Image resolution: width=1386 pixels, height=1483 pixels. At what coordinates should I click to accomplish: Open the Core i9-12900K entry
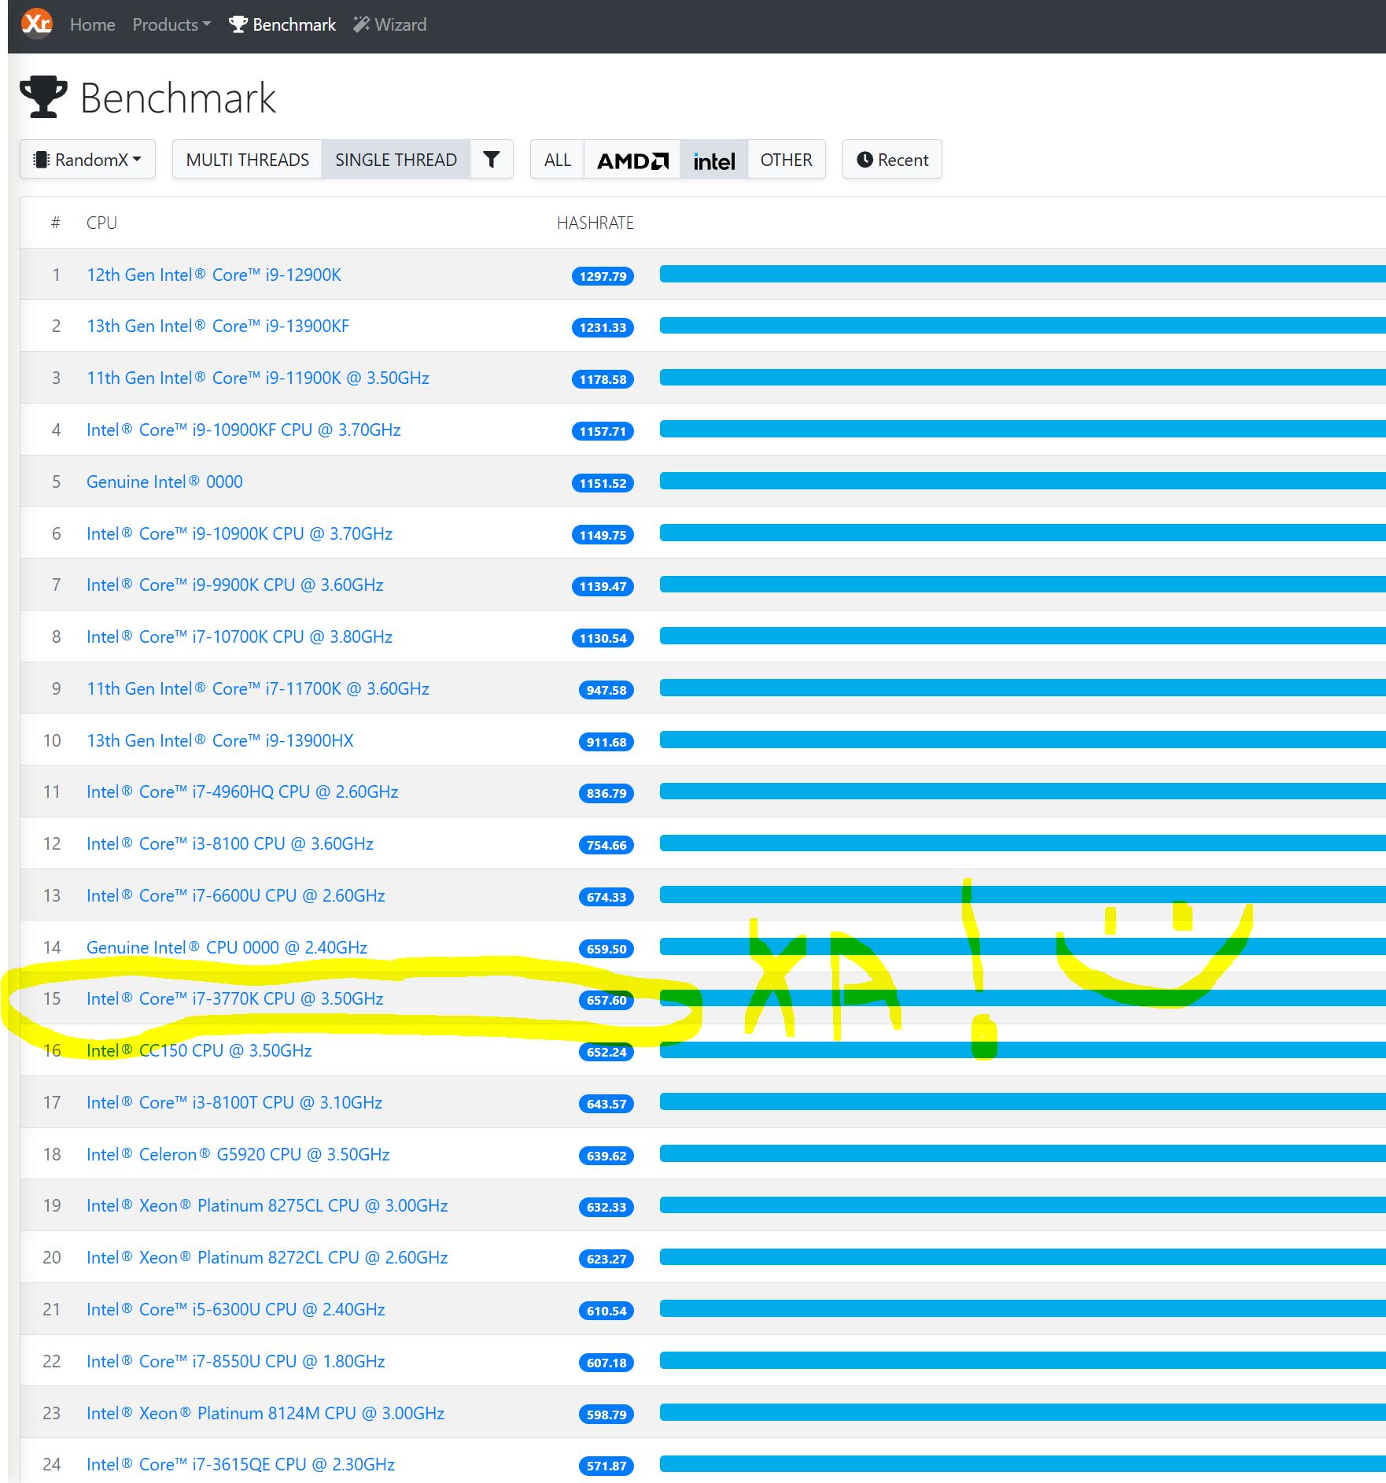(x=213, y=275)
